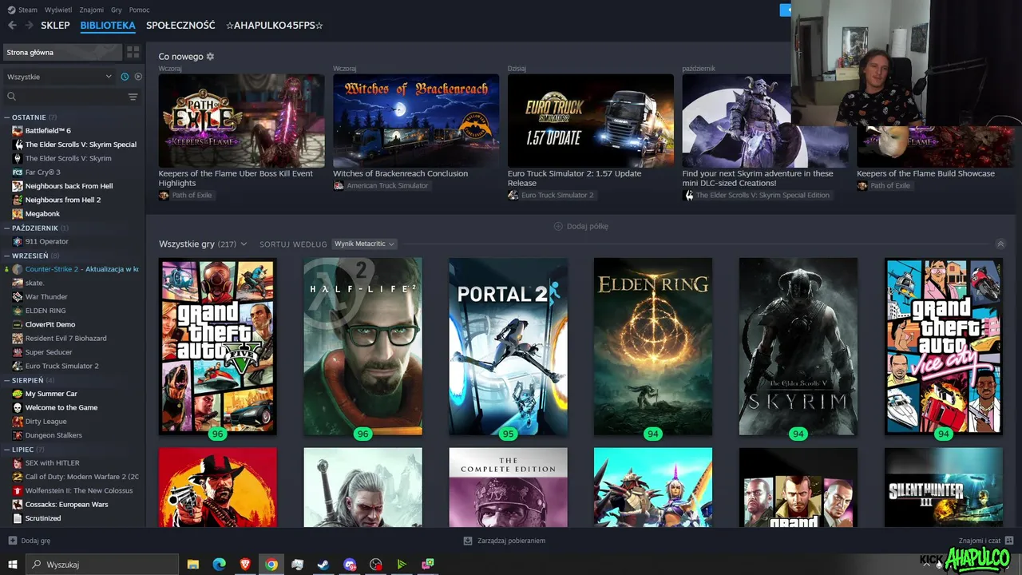This screenshot has height=575, width=1022.
Task: Click Dodaj półkę to add a shelf
Action: pyautogui.click(x=581, y=226)
